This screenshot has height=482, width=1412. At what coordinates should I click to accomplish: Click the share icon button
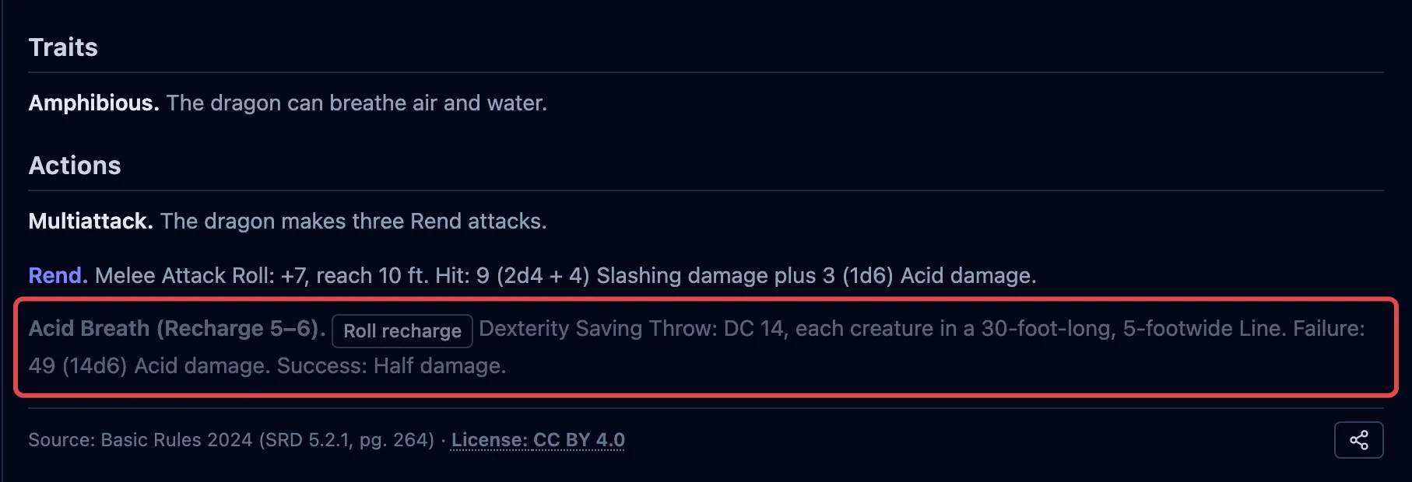pos(1358,440)
